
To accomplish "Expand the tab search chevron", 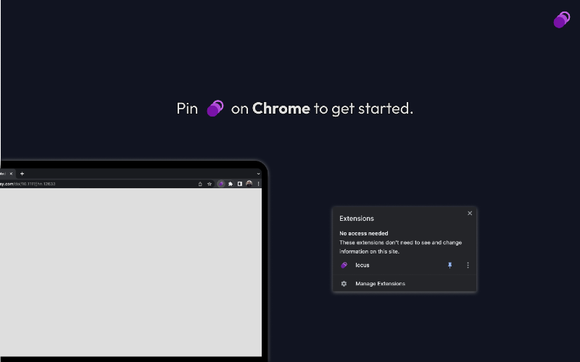I will click(258, 174).
